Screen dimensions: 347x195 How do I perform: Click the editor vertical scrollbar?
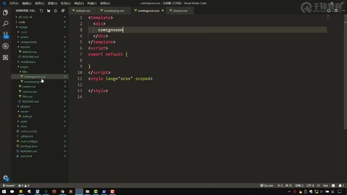coord(345,72)
